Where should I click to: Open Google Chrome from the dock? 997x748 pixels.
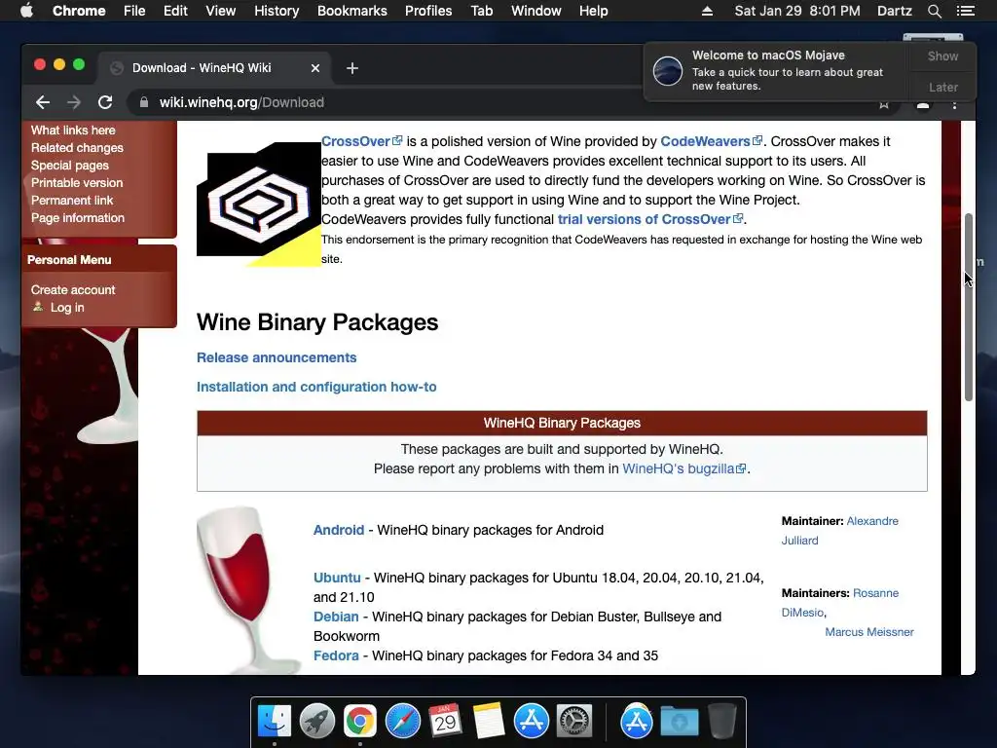click(360, 722)
